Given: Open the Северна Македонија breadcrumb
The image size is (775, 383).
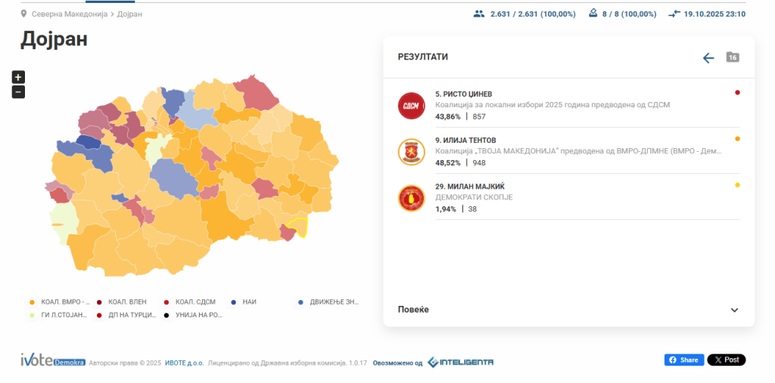Looking at the screenshot, I should (70, 14).
